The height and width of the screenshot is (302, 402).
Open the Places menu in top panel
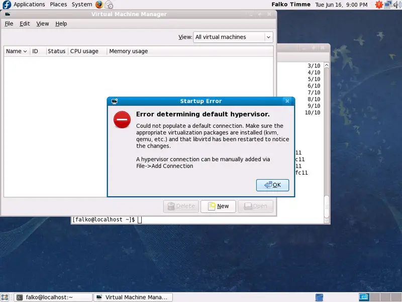pyautogui.click(x=58, y=5)
